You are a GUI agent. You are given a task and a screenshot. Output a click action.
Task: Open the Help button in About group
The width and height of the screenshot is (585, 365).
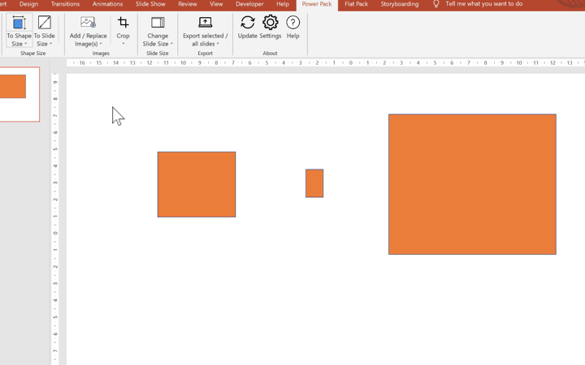[x=292, y=23]
